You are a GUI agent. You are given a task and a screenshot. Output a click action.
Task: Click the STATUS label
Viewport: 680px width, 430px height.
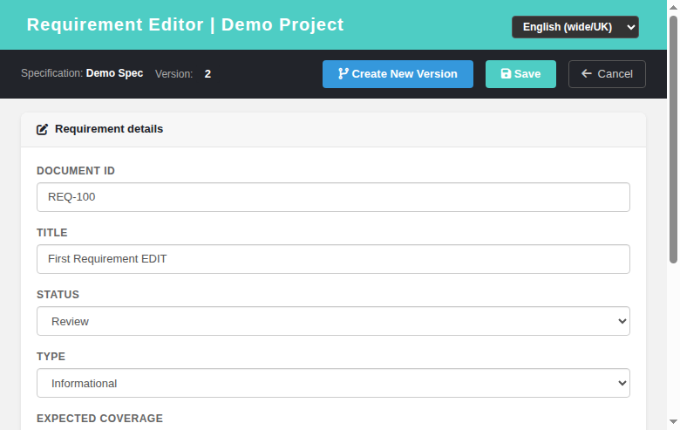tap(58, 295)
